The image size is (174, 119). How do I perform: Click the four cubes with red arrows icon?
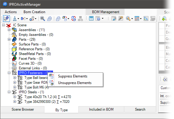(74, 19)
